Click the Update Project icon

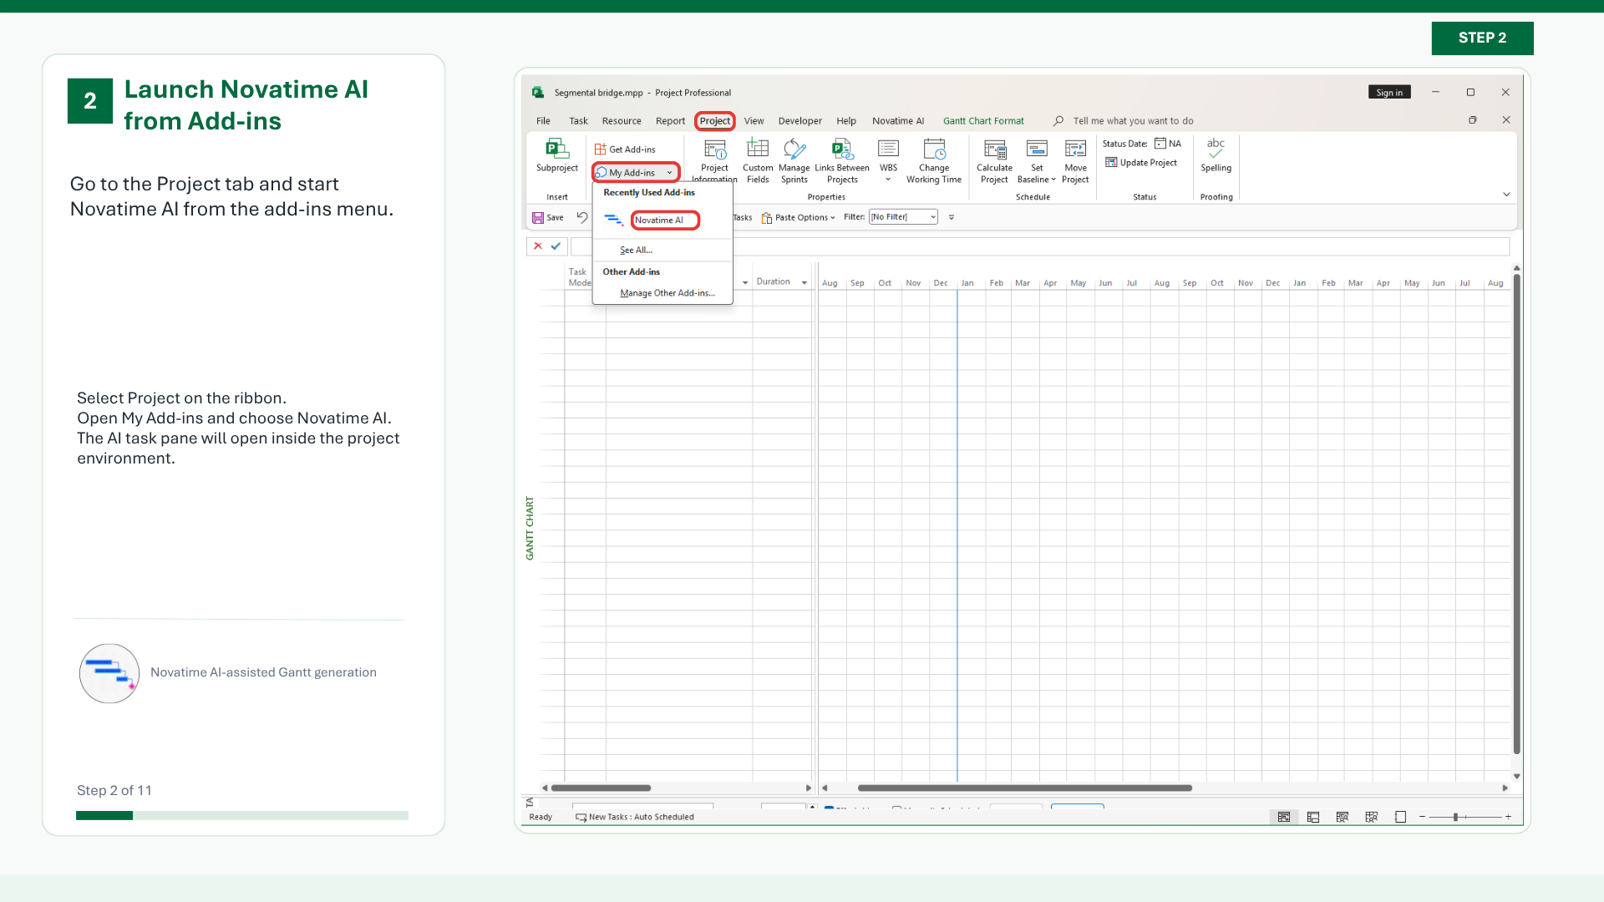[1111, 163]
